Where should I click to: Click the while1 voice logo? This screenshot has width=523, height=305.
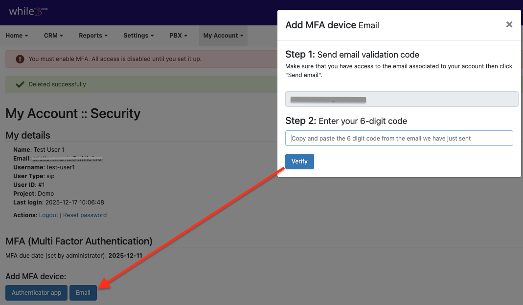pyautogui.click(x=28, y=11)
